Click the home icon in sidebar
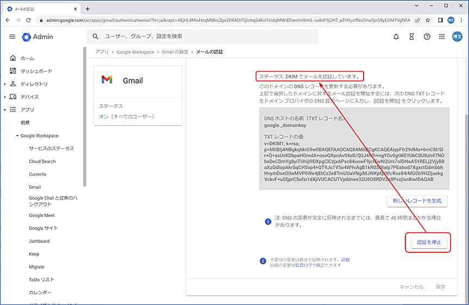Viewport: 469px width, 305px height. 13,58
